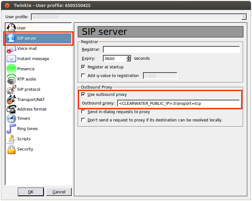Select the SIP protocol gear icon

(11, 89)
